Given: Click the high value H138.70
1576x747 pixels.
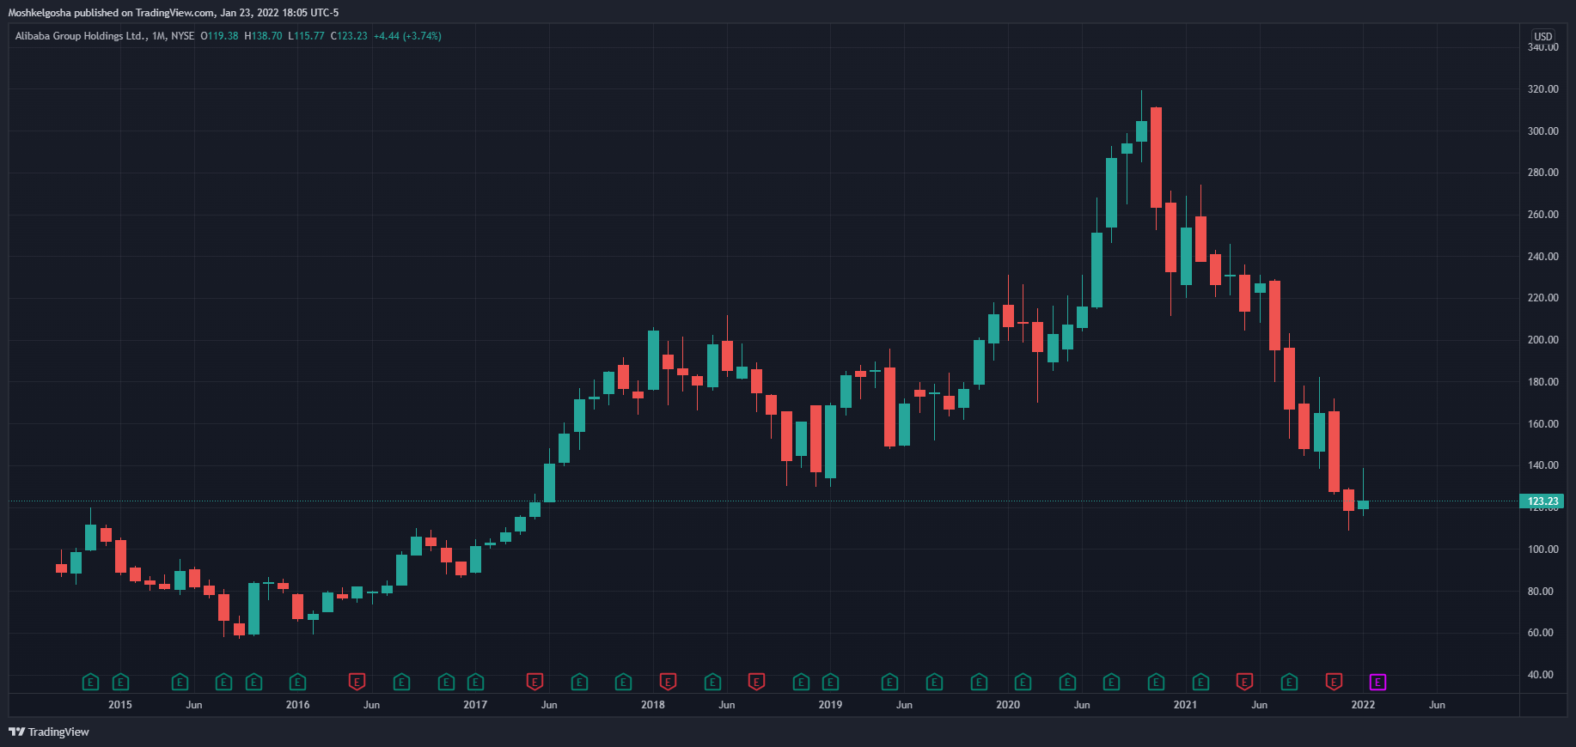Looking at the screenshot, I should [263, 36].
